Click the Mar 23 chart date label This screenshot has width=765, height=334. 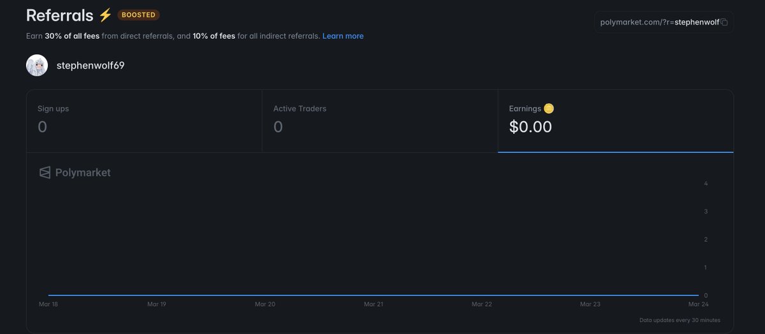coord(590,305)
